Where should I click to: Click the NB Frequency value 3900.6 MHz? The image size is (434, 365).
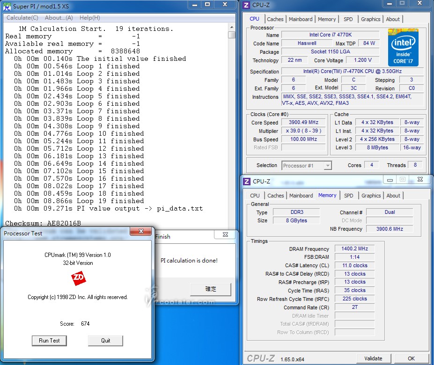click(390, 229)
